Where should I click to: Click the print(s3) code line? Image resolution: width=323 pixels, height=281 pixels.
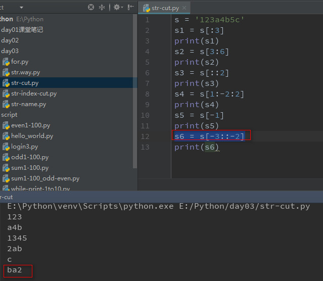point(197,83)
